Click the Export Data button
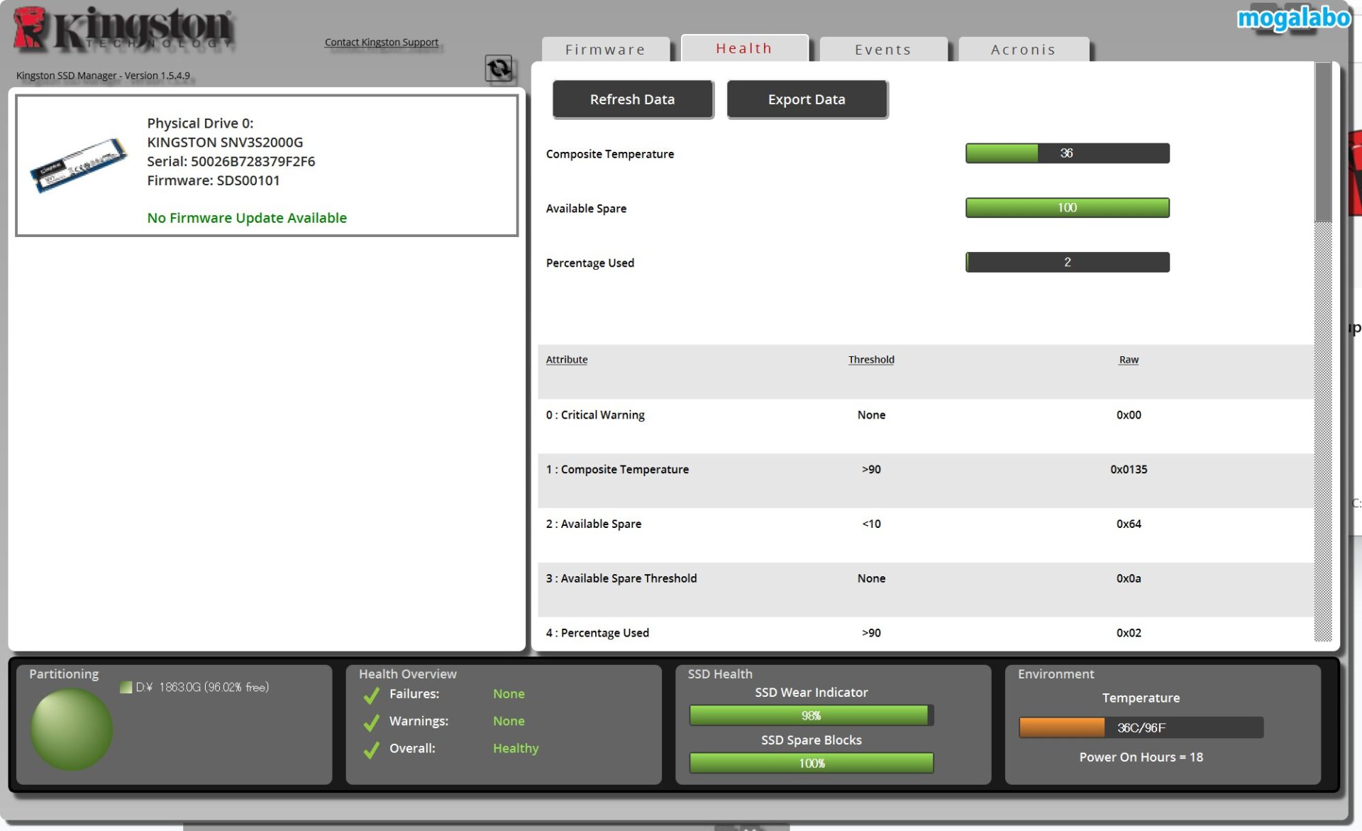The height and width of the screenshot is (831, 1362). [x=806, y=99]
